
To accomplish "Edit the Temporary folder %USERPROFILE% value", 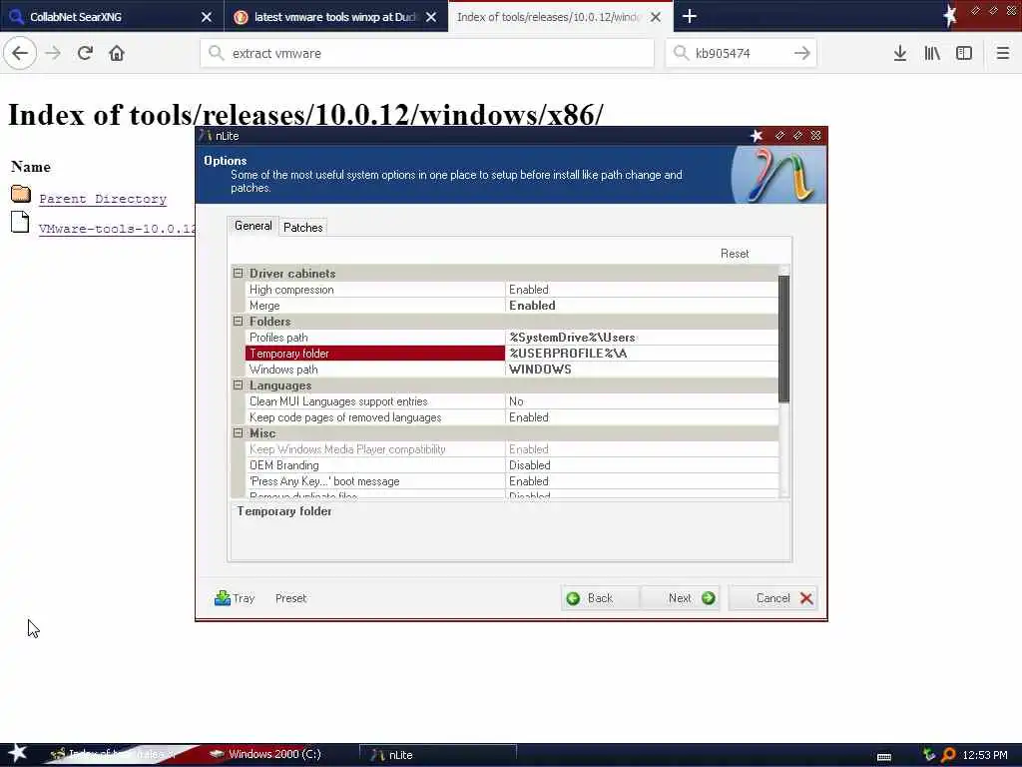I will click(x=642, y=354).
